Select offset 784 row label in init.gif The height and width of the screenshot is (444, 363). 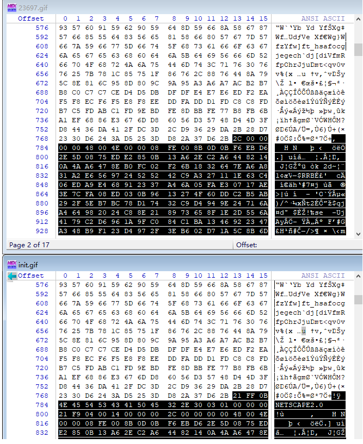(x=42, y=405)
